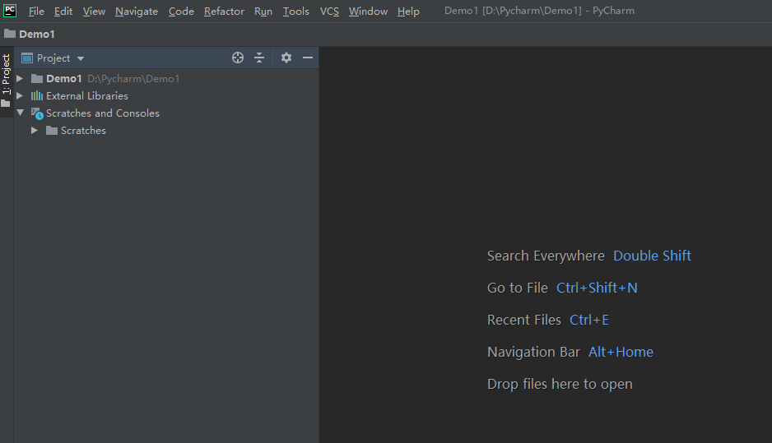Click the D:\Pycharm\Demo1 path text
The image size is (772, 443).
[133, 79]
